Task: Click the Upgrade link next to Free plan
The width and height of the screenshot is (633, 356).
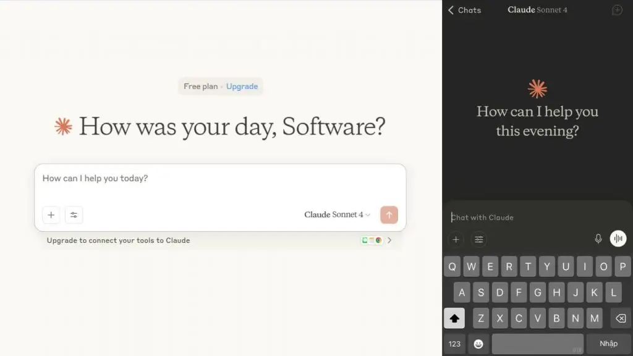Action: tap(242, 87)
